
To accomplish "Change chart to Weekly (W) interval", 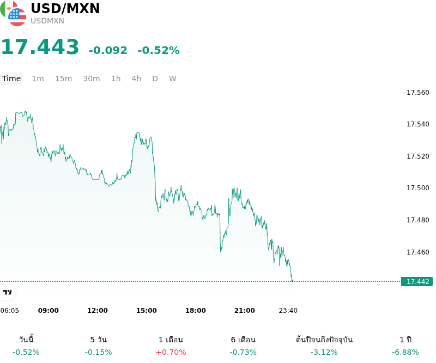I will (x=173, y=78).
